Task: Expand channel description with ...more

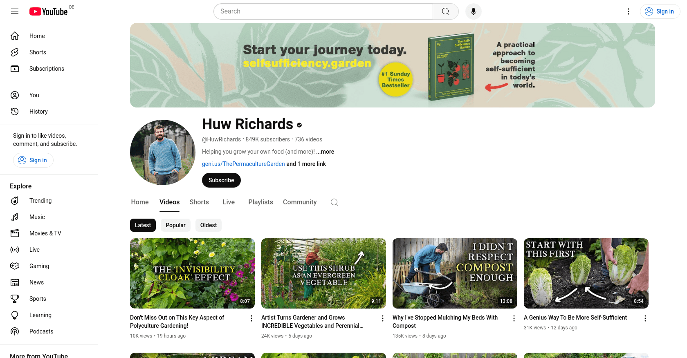Action: (x=325, y=152)
